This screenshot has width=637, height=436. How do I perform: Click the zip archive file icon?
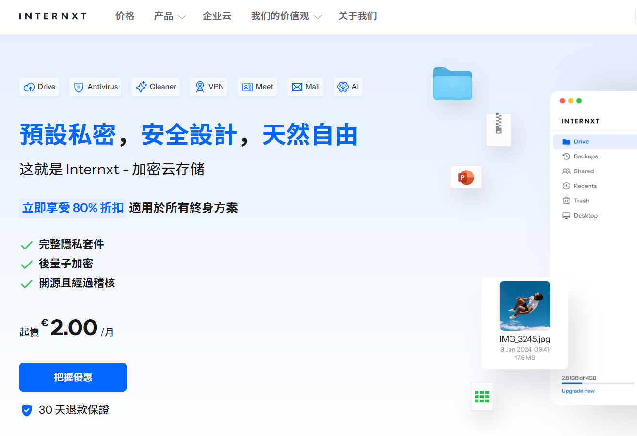pos(499,129)
